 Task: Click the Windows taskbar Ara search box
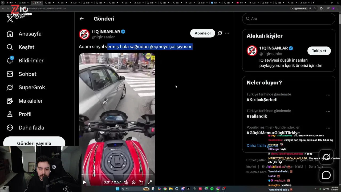(x=135, y=189)
